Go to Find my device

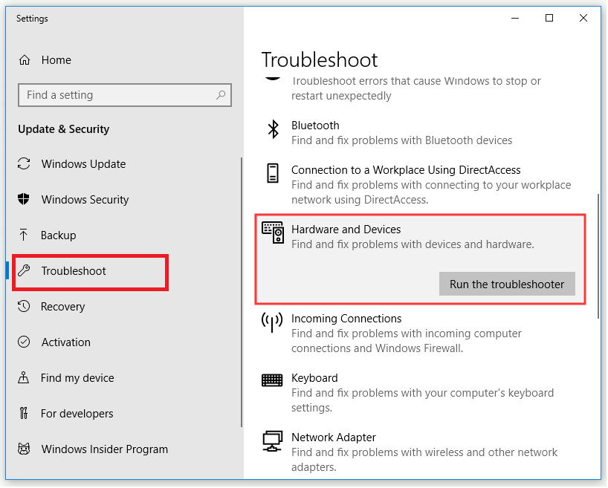[x=77, y=378]
